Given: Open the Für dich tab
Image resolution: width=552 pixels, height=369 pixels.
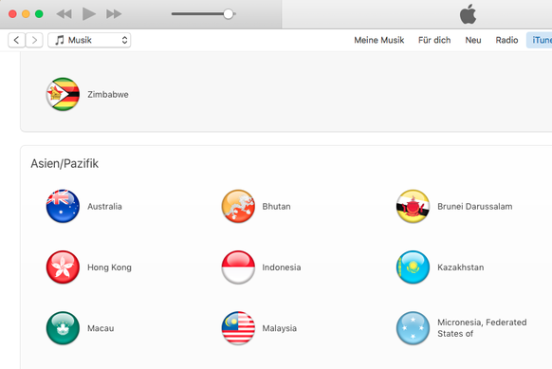Looking at the screenshot, I should click(x=434, y=40).
